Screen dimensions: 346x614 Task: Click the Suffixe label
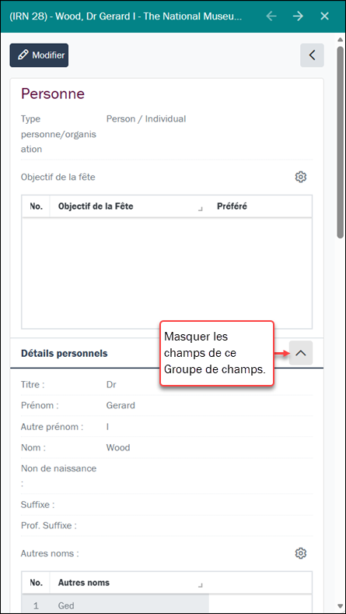coord(37,504)
